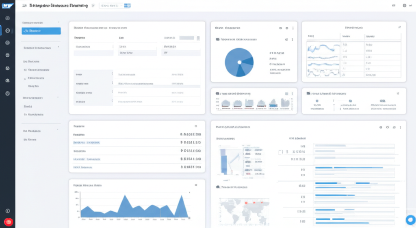The height and width of the screenshot is (228, 416).
Task: Open the rightmost filter dropdown in the filter card
Action: tap(181, 47)
